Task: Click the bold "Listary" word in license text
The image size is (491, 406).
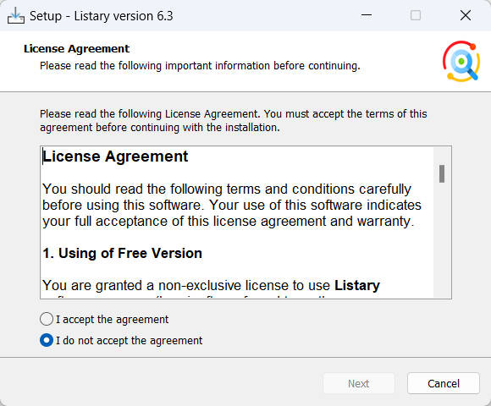Action: click(357, 286)
